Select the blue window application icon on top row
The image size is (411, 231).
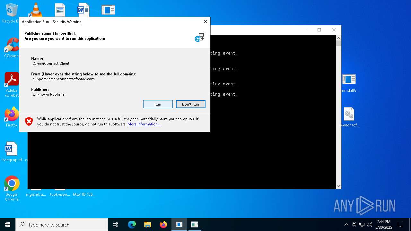(108, 10)
